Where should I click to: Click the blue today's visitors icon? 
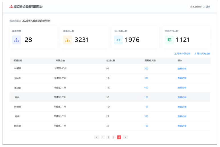(x=119, y=40)
